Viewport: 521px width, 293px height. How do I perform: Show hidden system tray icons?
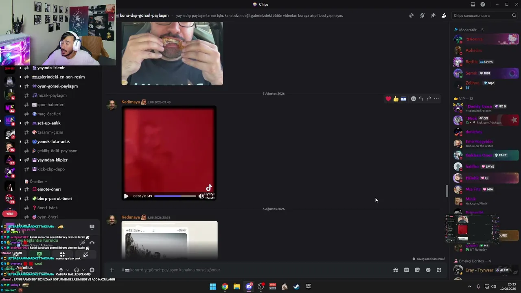coord(469,286)
